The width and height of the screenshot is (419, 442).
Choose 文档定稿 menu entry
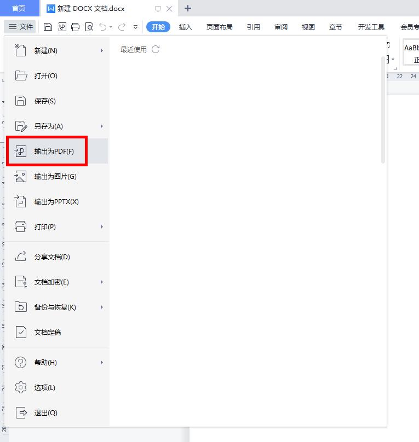[x=57, y=332]
